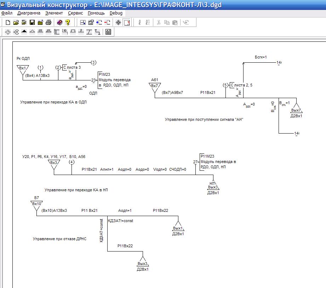326x288 pixels.
Task: Select the circled-n connector element tool
Action: pyautogui.click(x=16, y=32)
